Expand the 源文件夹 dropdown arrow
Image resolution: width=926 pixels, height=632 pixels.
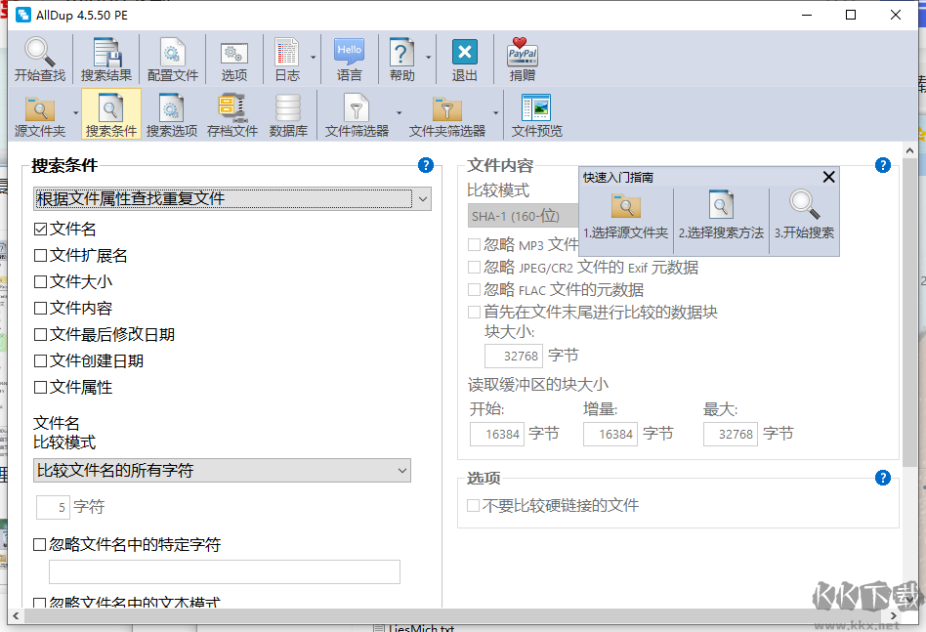click(75, 112)
